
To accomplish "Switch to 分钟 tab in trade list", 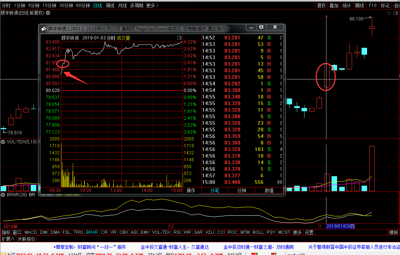I will (x=242, y=190).
